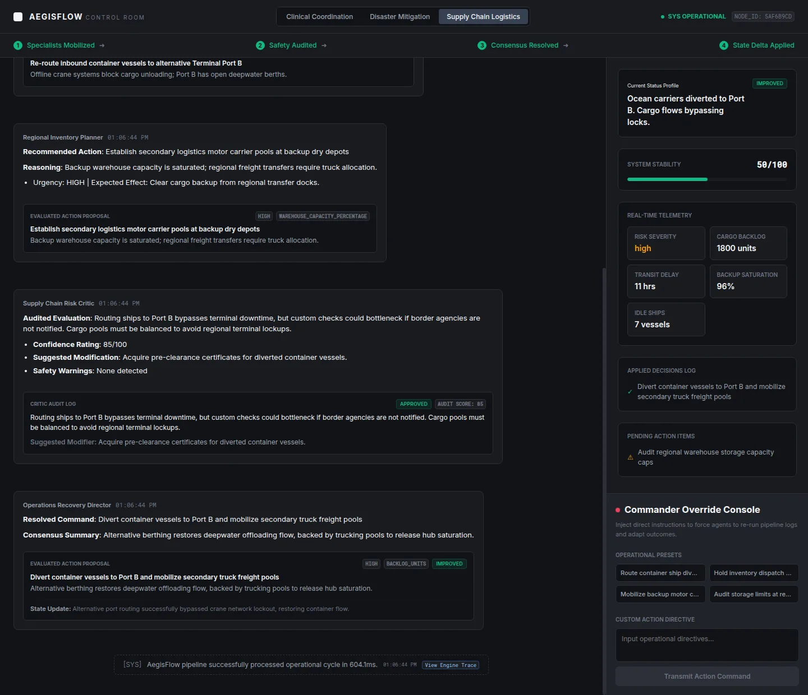
Task: Click step 1 circle for Specialists Mobilized
Action: 18,45
